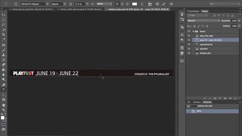Open Character and Paragraph panels
Image resolution: width=242 pixels, height=136 pixels.
[150, 4]
